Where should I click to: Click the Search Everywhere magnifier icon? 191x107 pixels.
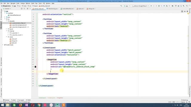click(x=187, y=6)
